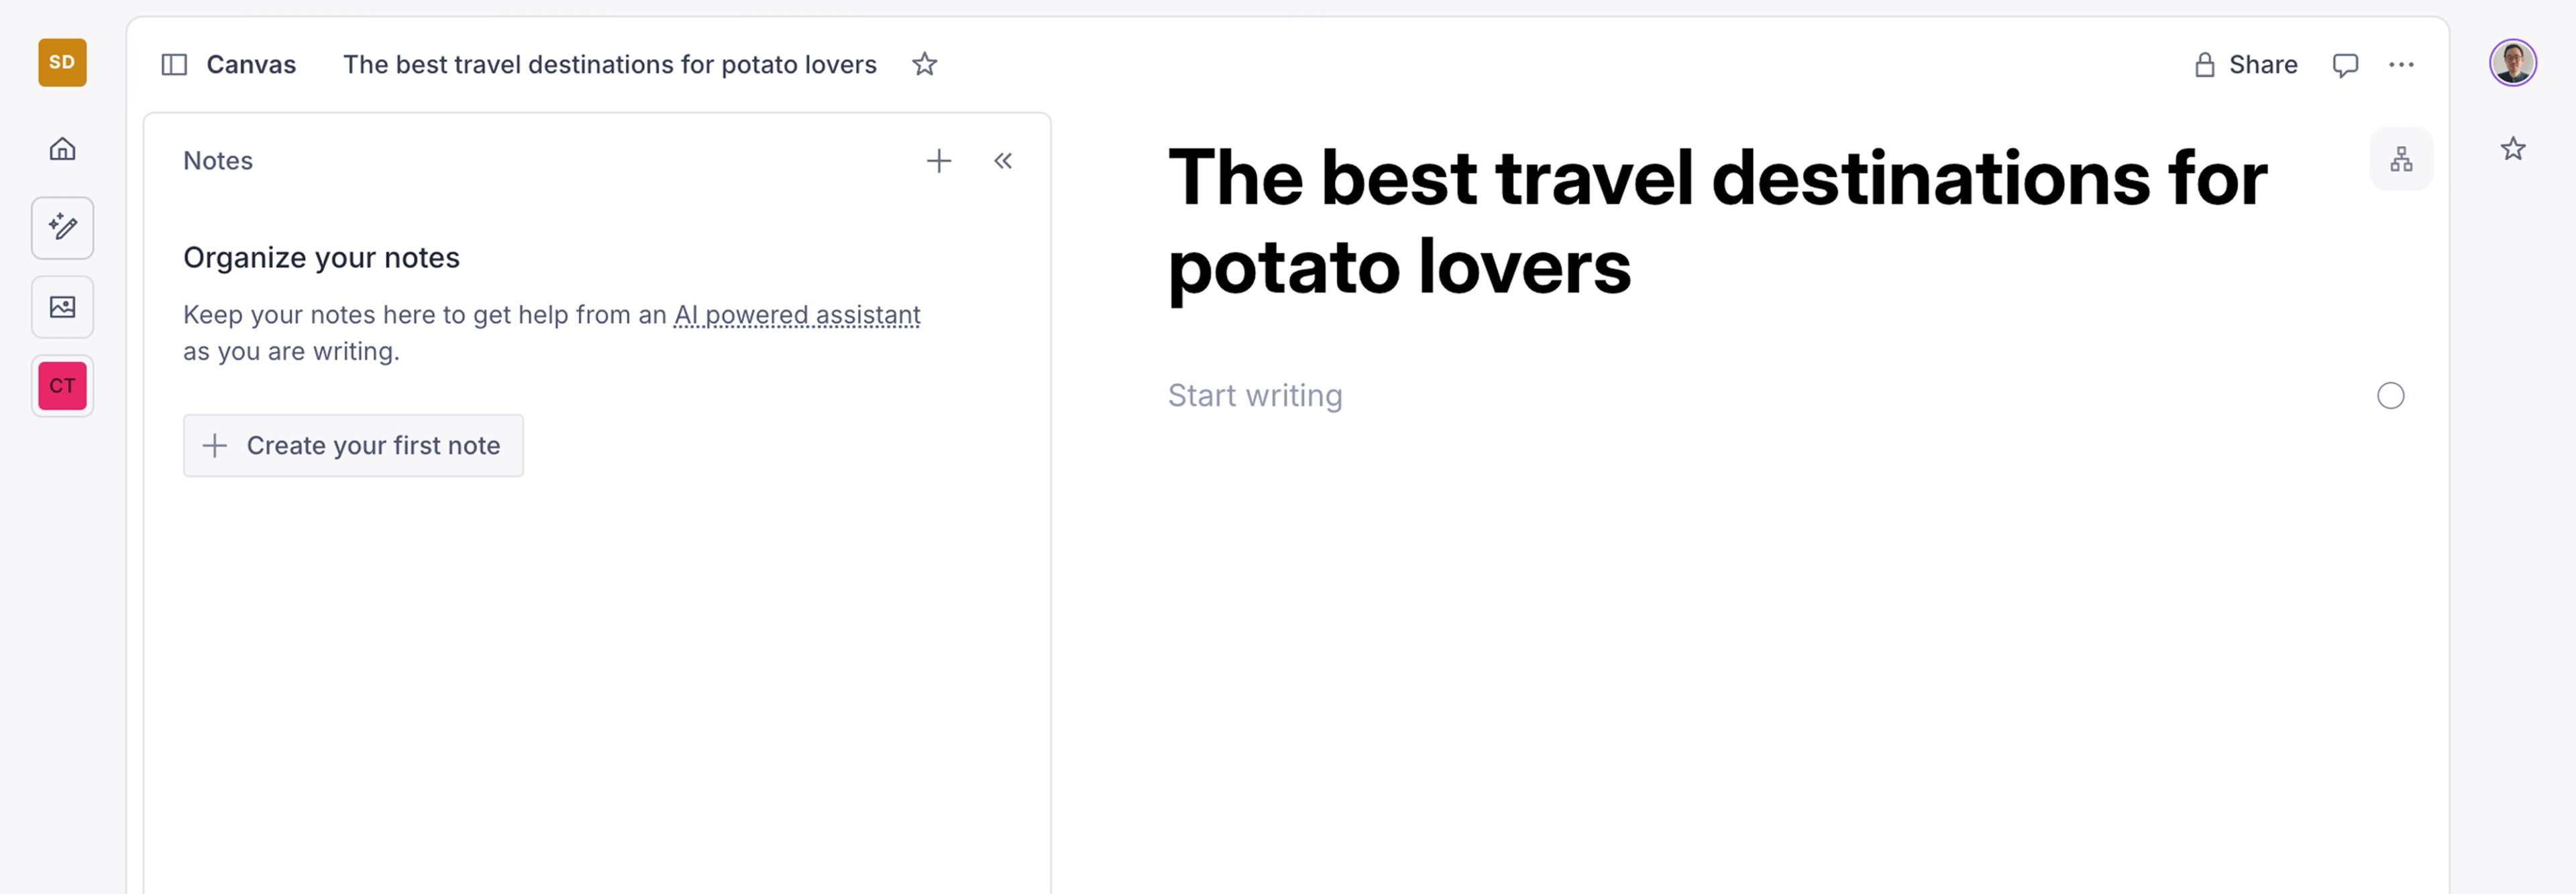Viewport: 2576px width, 894px height.
Task: Click the Start writing text area
Action: (1255, 395)
